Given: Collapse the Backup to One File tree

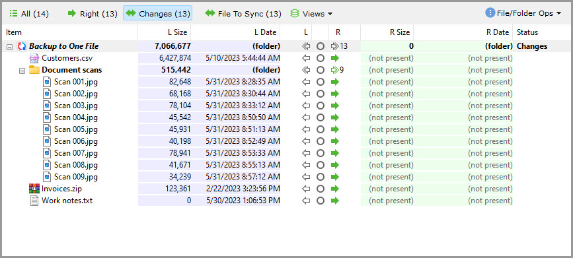Looking at the screenshot, I should coord(9,47).
